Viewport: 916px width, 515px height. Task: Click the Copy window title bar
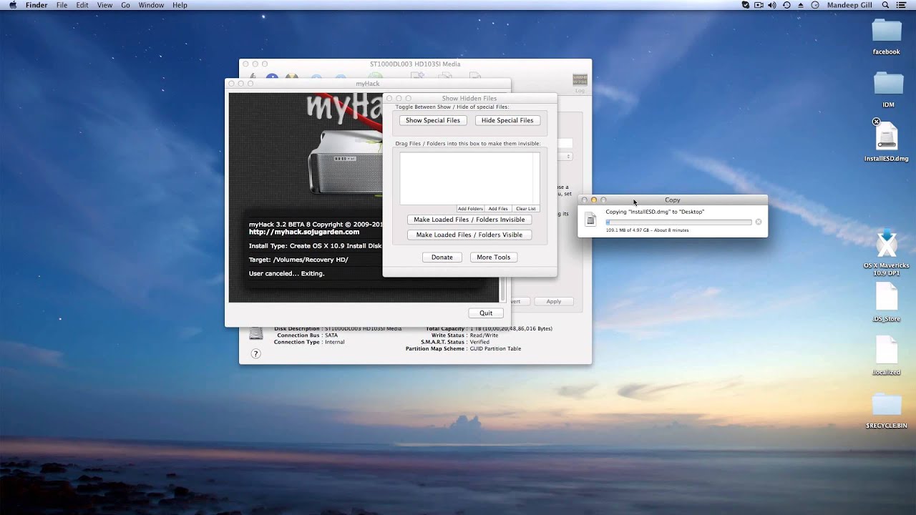click(673, 200)
